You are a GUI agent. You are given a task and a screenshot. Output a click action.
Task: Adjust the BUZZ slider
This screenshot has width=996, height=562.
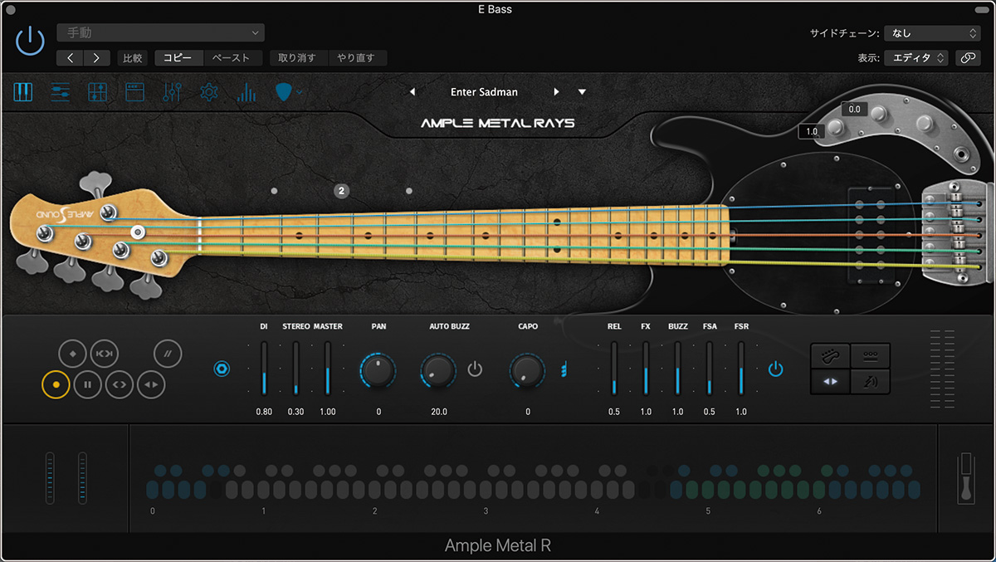[677, 368]
